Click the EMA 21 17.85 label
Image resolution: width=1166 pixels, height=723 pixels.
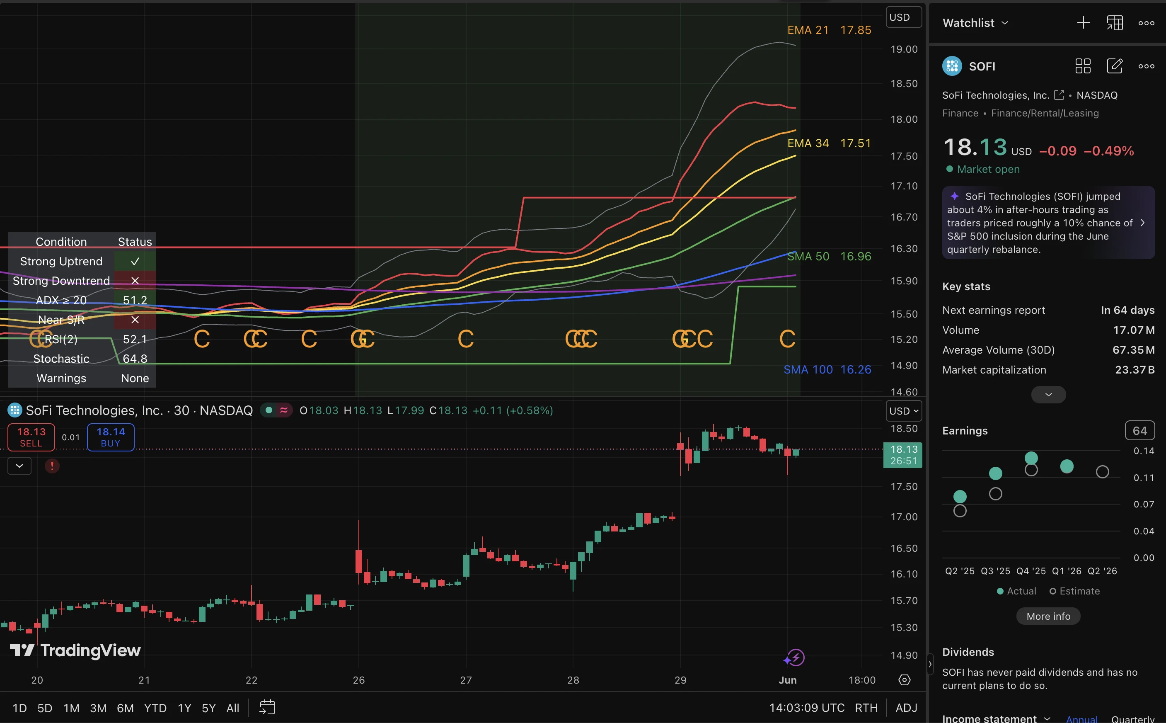pos(829,30)
